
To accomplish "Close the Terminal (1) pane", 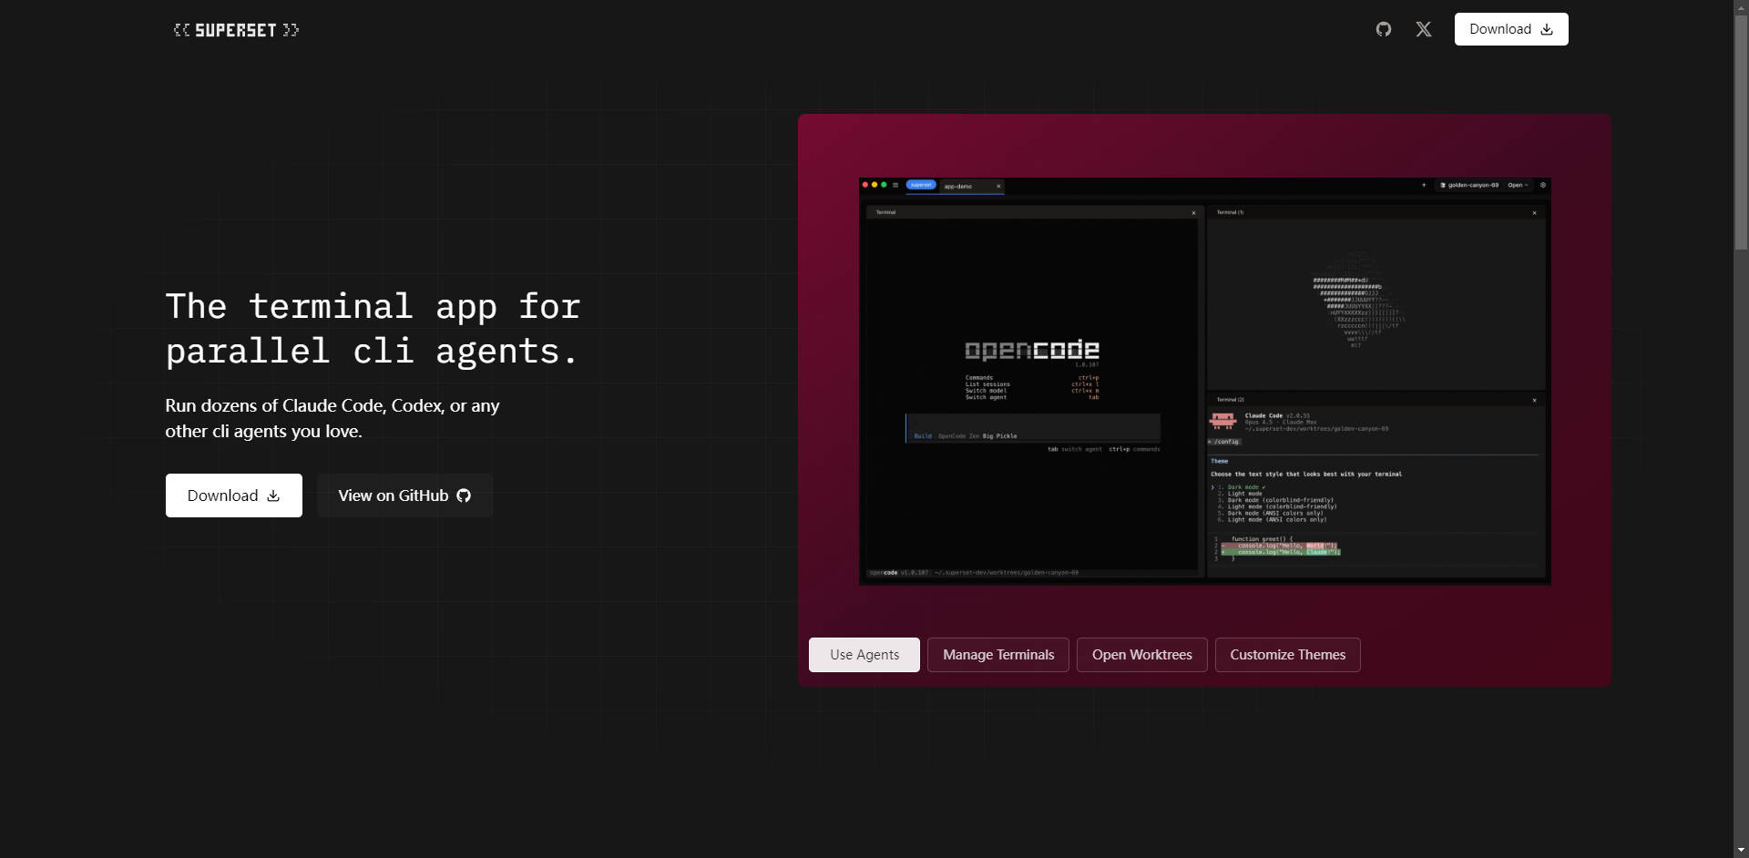I will [1534, 213].
